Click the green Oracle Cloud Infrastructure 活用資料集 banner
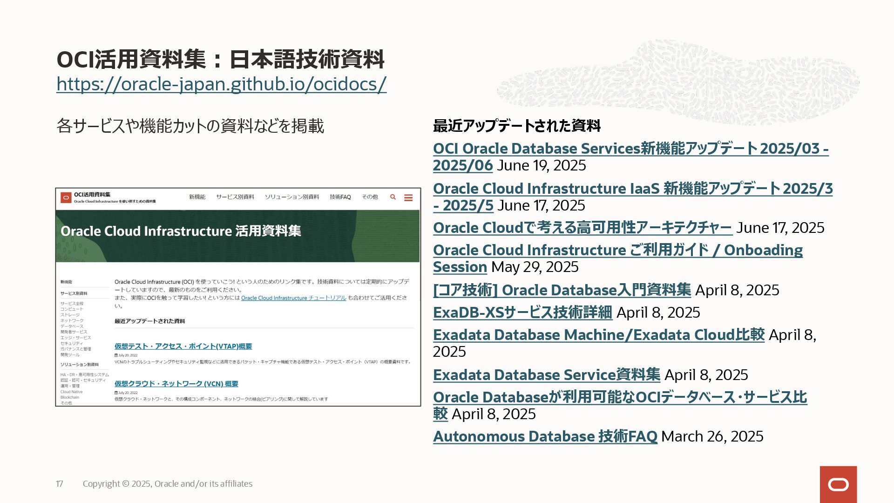The height and width of the screenshot is (503, 894). tap(237, 236)
